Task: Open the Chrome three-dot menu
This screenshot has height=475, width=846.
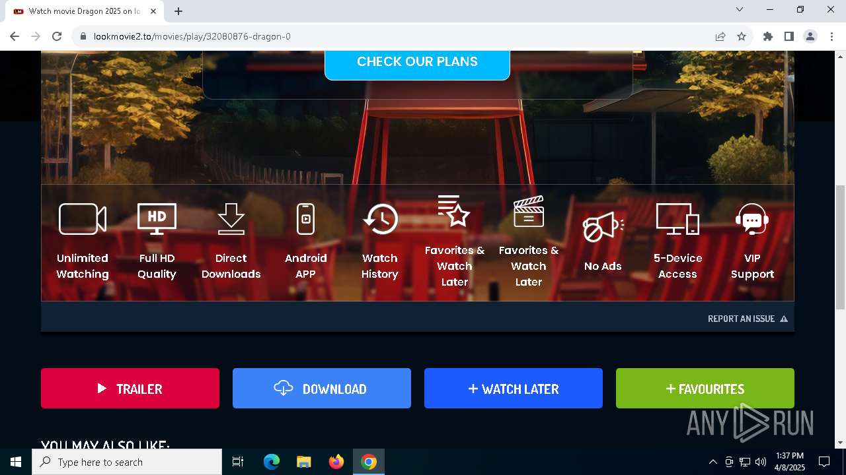Action: click(x=831, y=36)
